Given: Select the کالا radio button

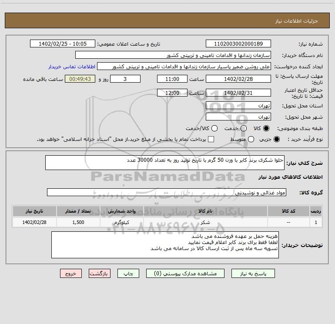Looking at the screenshot, I should 266,128.
